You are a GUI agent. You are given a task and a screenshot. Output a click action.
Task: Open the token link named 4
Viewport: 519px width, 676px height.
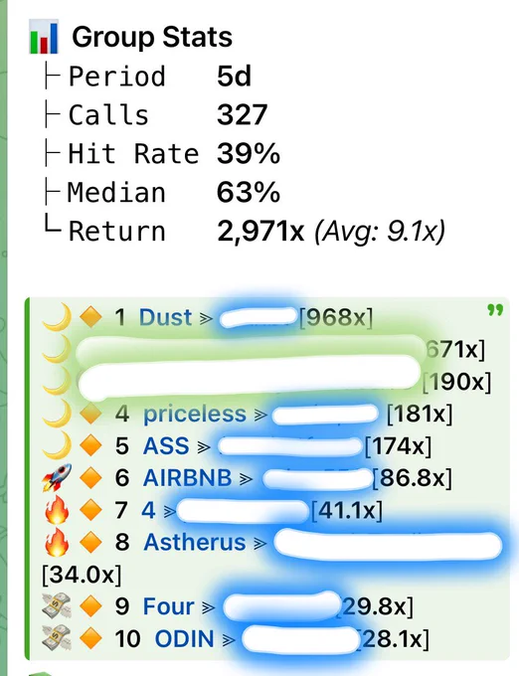(149, 510)
